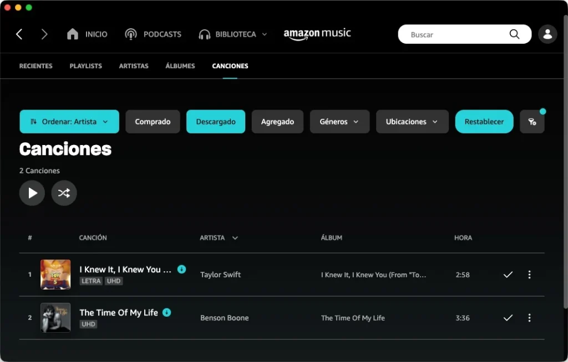Open artist Taylor Swift
Screen dimensions: 568x362
(x=220, y=275)
